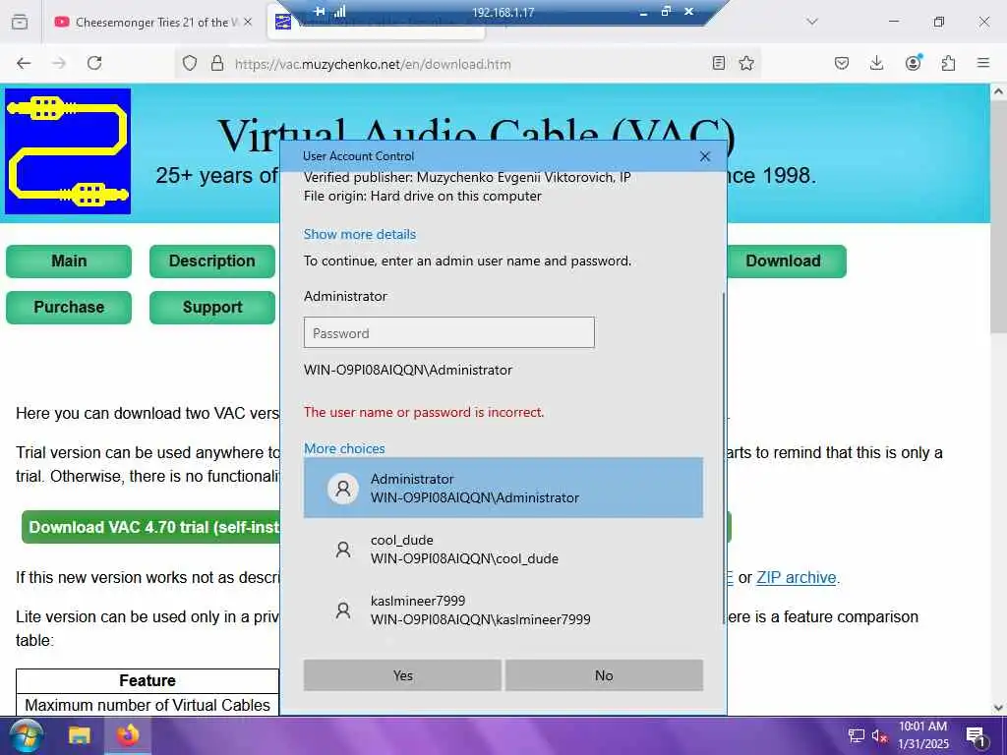This screenshot has width=1007, height=755.
Task: Open the Support navigation button
Action: coord(212,308)
